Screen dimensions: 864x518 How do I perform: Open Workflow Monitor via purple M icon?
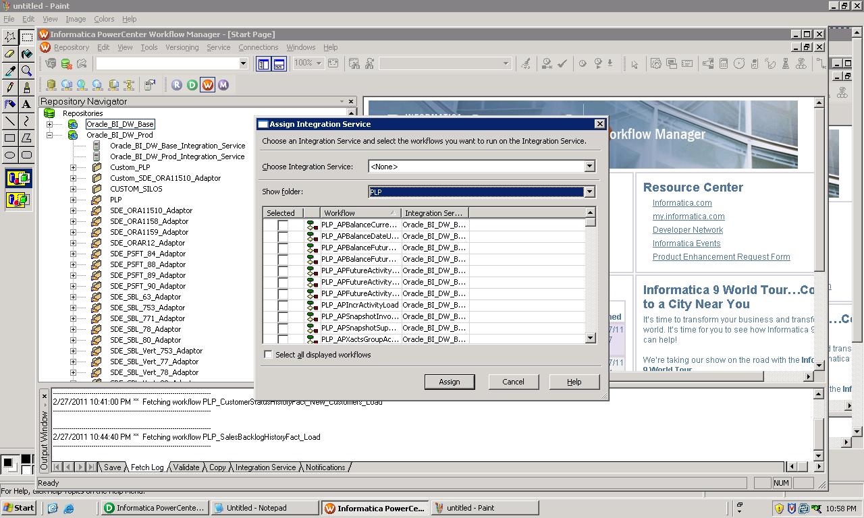click(x=223, y=85)
